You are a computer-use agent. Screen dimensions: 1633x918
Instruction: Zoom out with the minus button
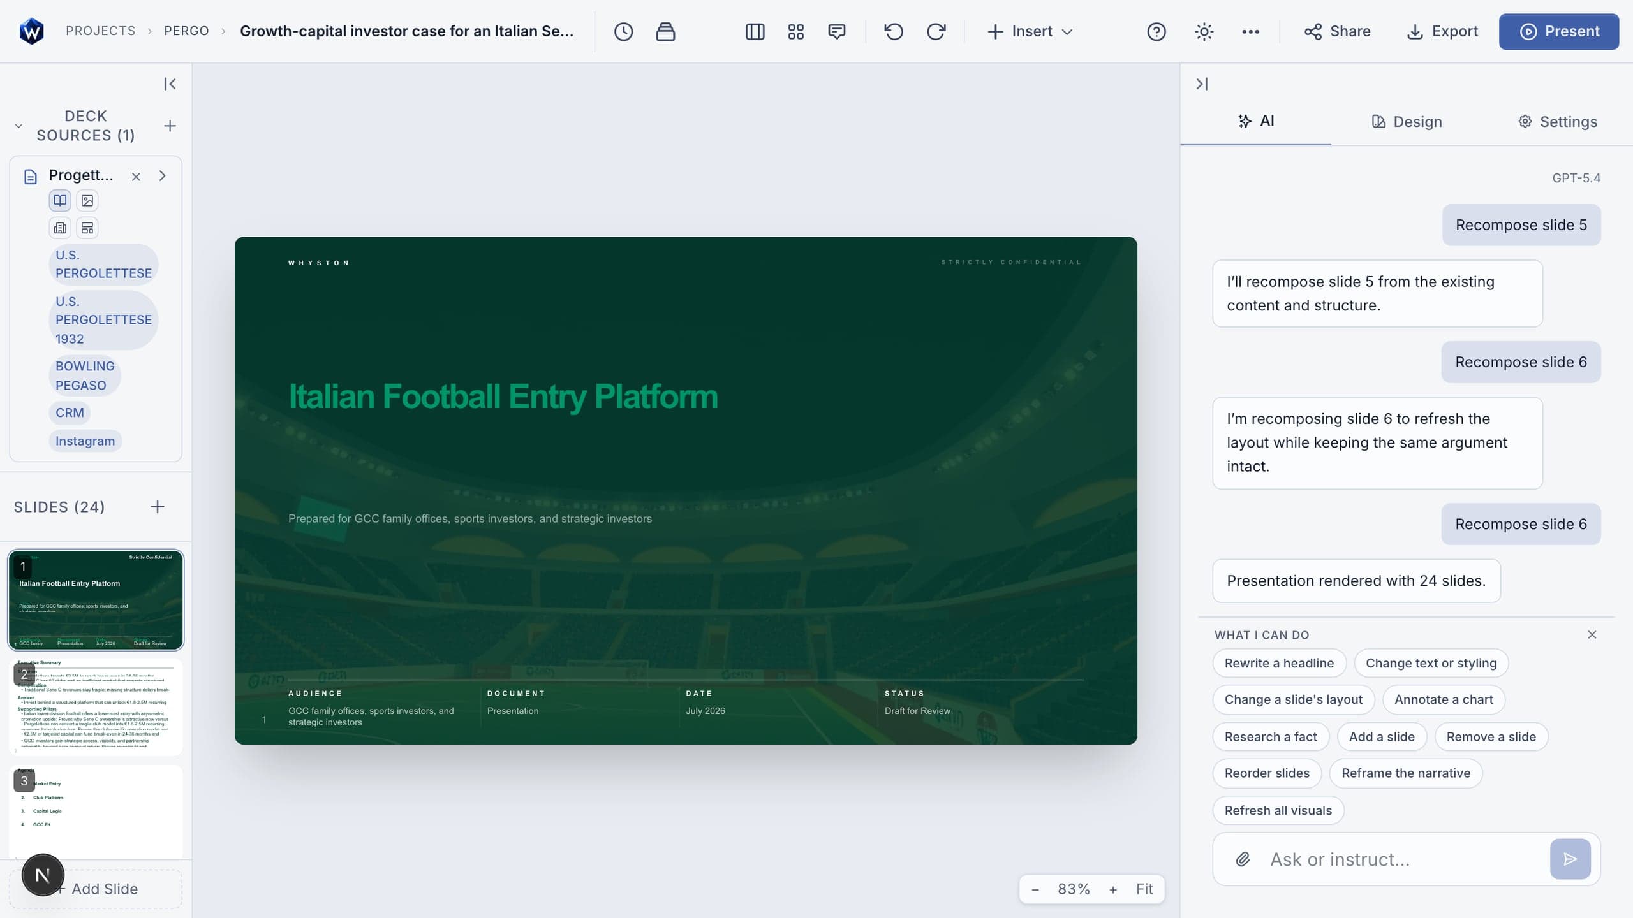pos(1035,889)
